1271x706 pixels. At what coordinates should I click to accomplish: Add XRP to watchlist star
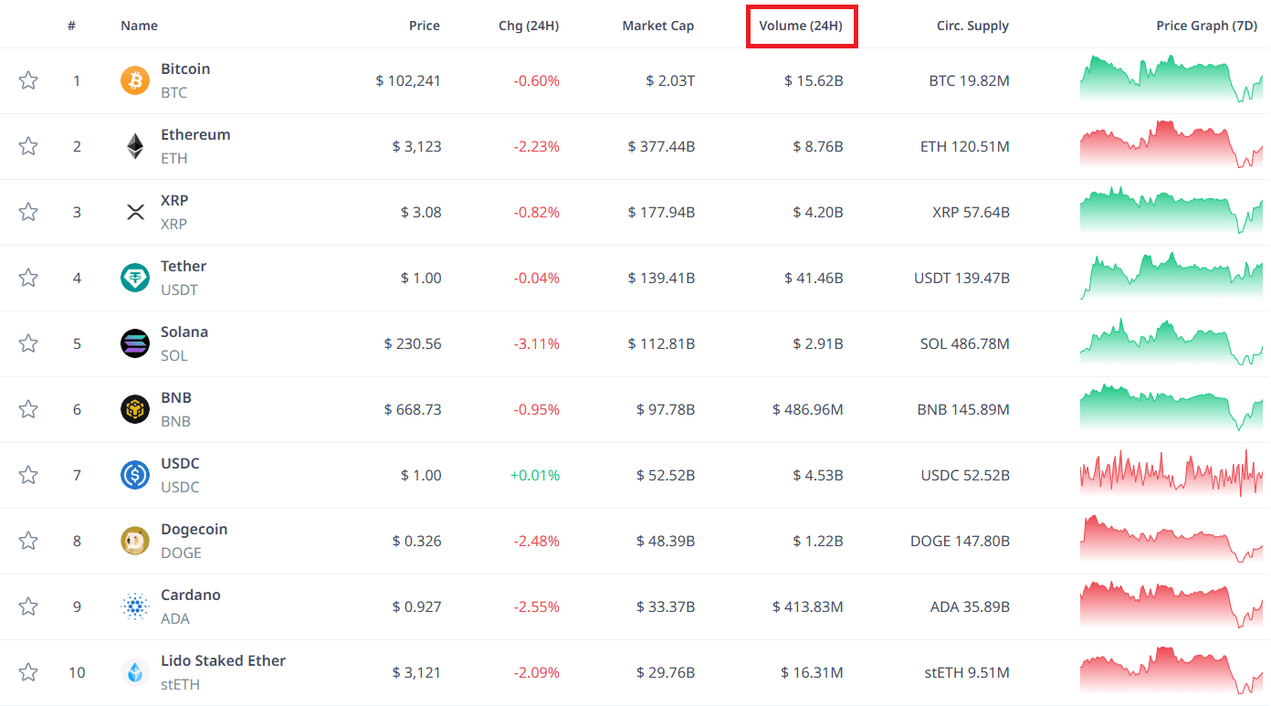(x=28, y=212)
